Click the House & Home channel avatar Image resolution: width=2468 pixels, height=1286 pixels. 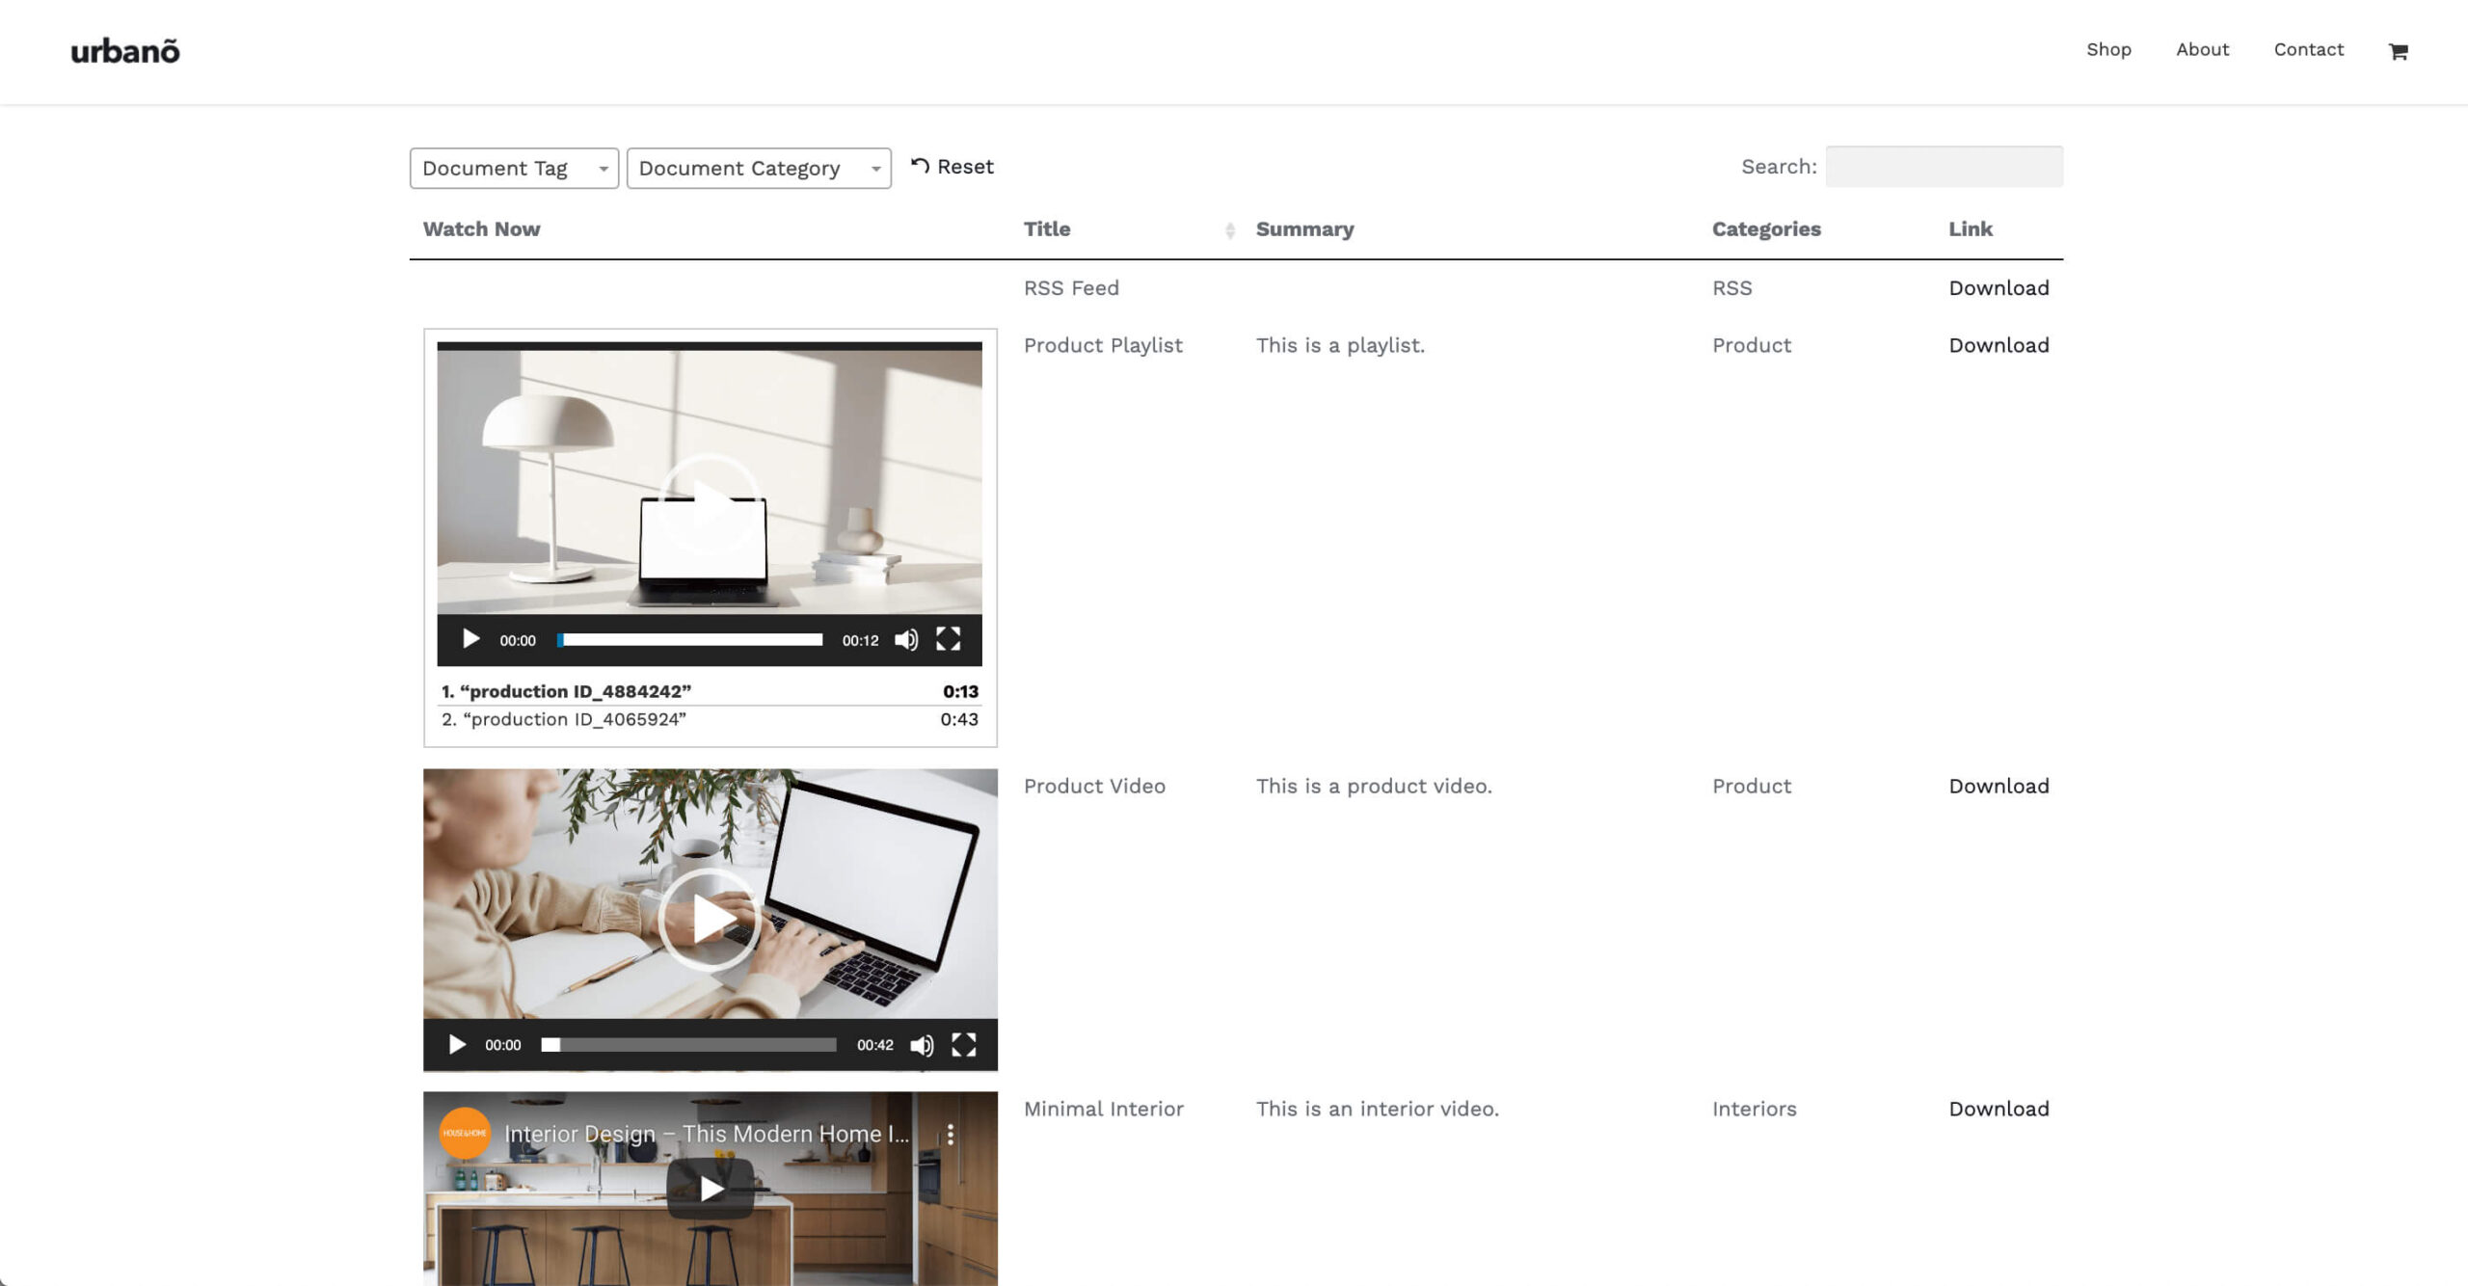click(x=465, y=1133)
